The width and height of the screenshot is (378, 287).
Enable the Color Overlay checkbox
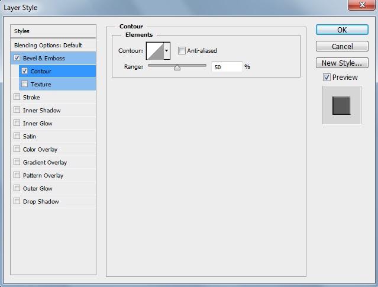coord(17,149)
